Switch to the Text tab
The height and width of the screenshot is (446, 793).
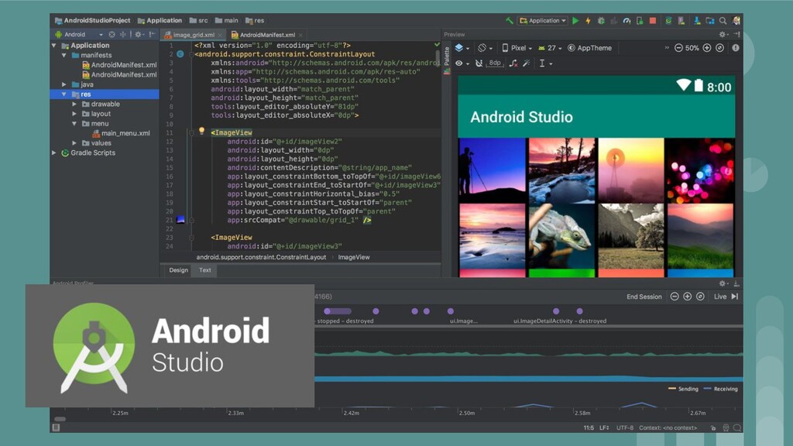click(x=204, y=270)
